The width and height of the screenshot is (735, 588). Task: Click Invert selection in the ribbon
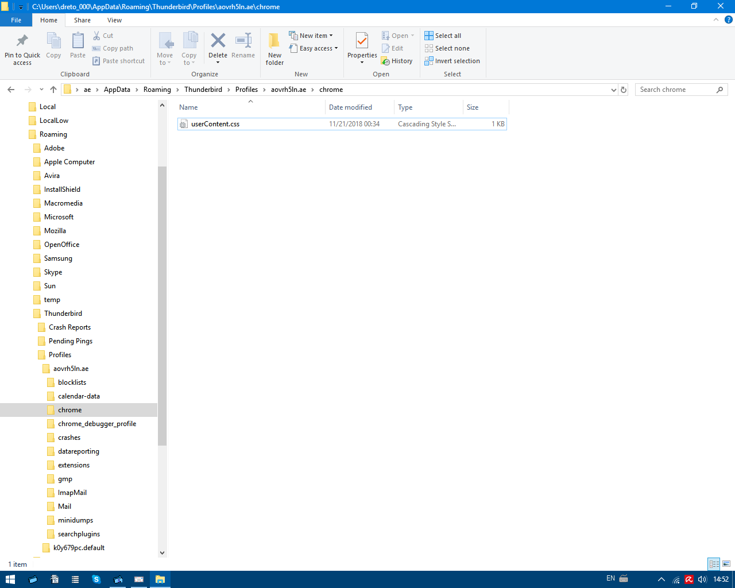452,61
